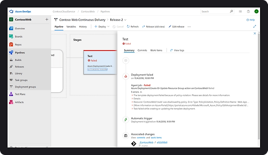Add a new item with the plus icon beside ContosoWeb
The width and height of the screenshot is (268, 155).
pos(47,19)
